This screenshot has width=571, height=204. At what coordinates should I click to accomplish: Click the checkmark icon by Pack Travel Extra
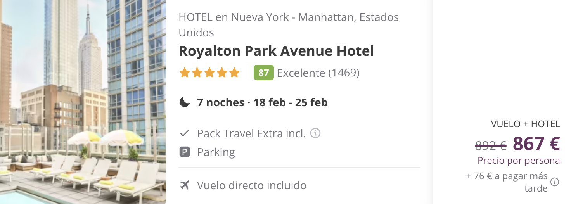click(x=185, y=134)
